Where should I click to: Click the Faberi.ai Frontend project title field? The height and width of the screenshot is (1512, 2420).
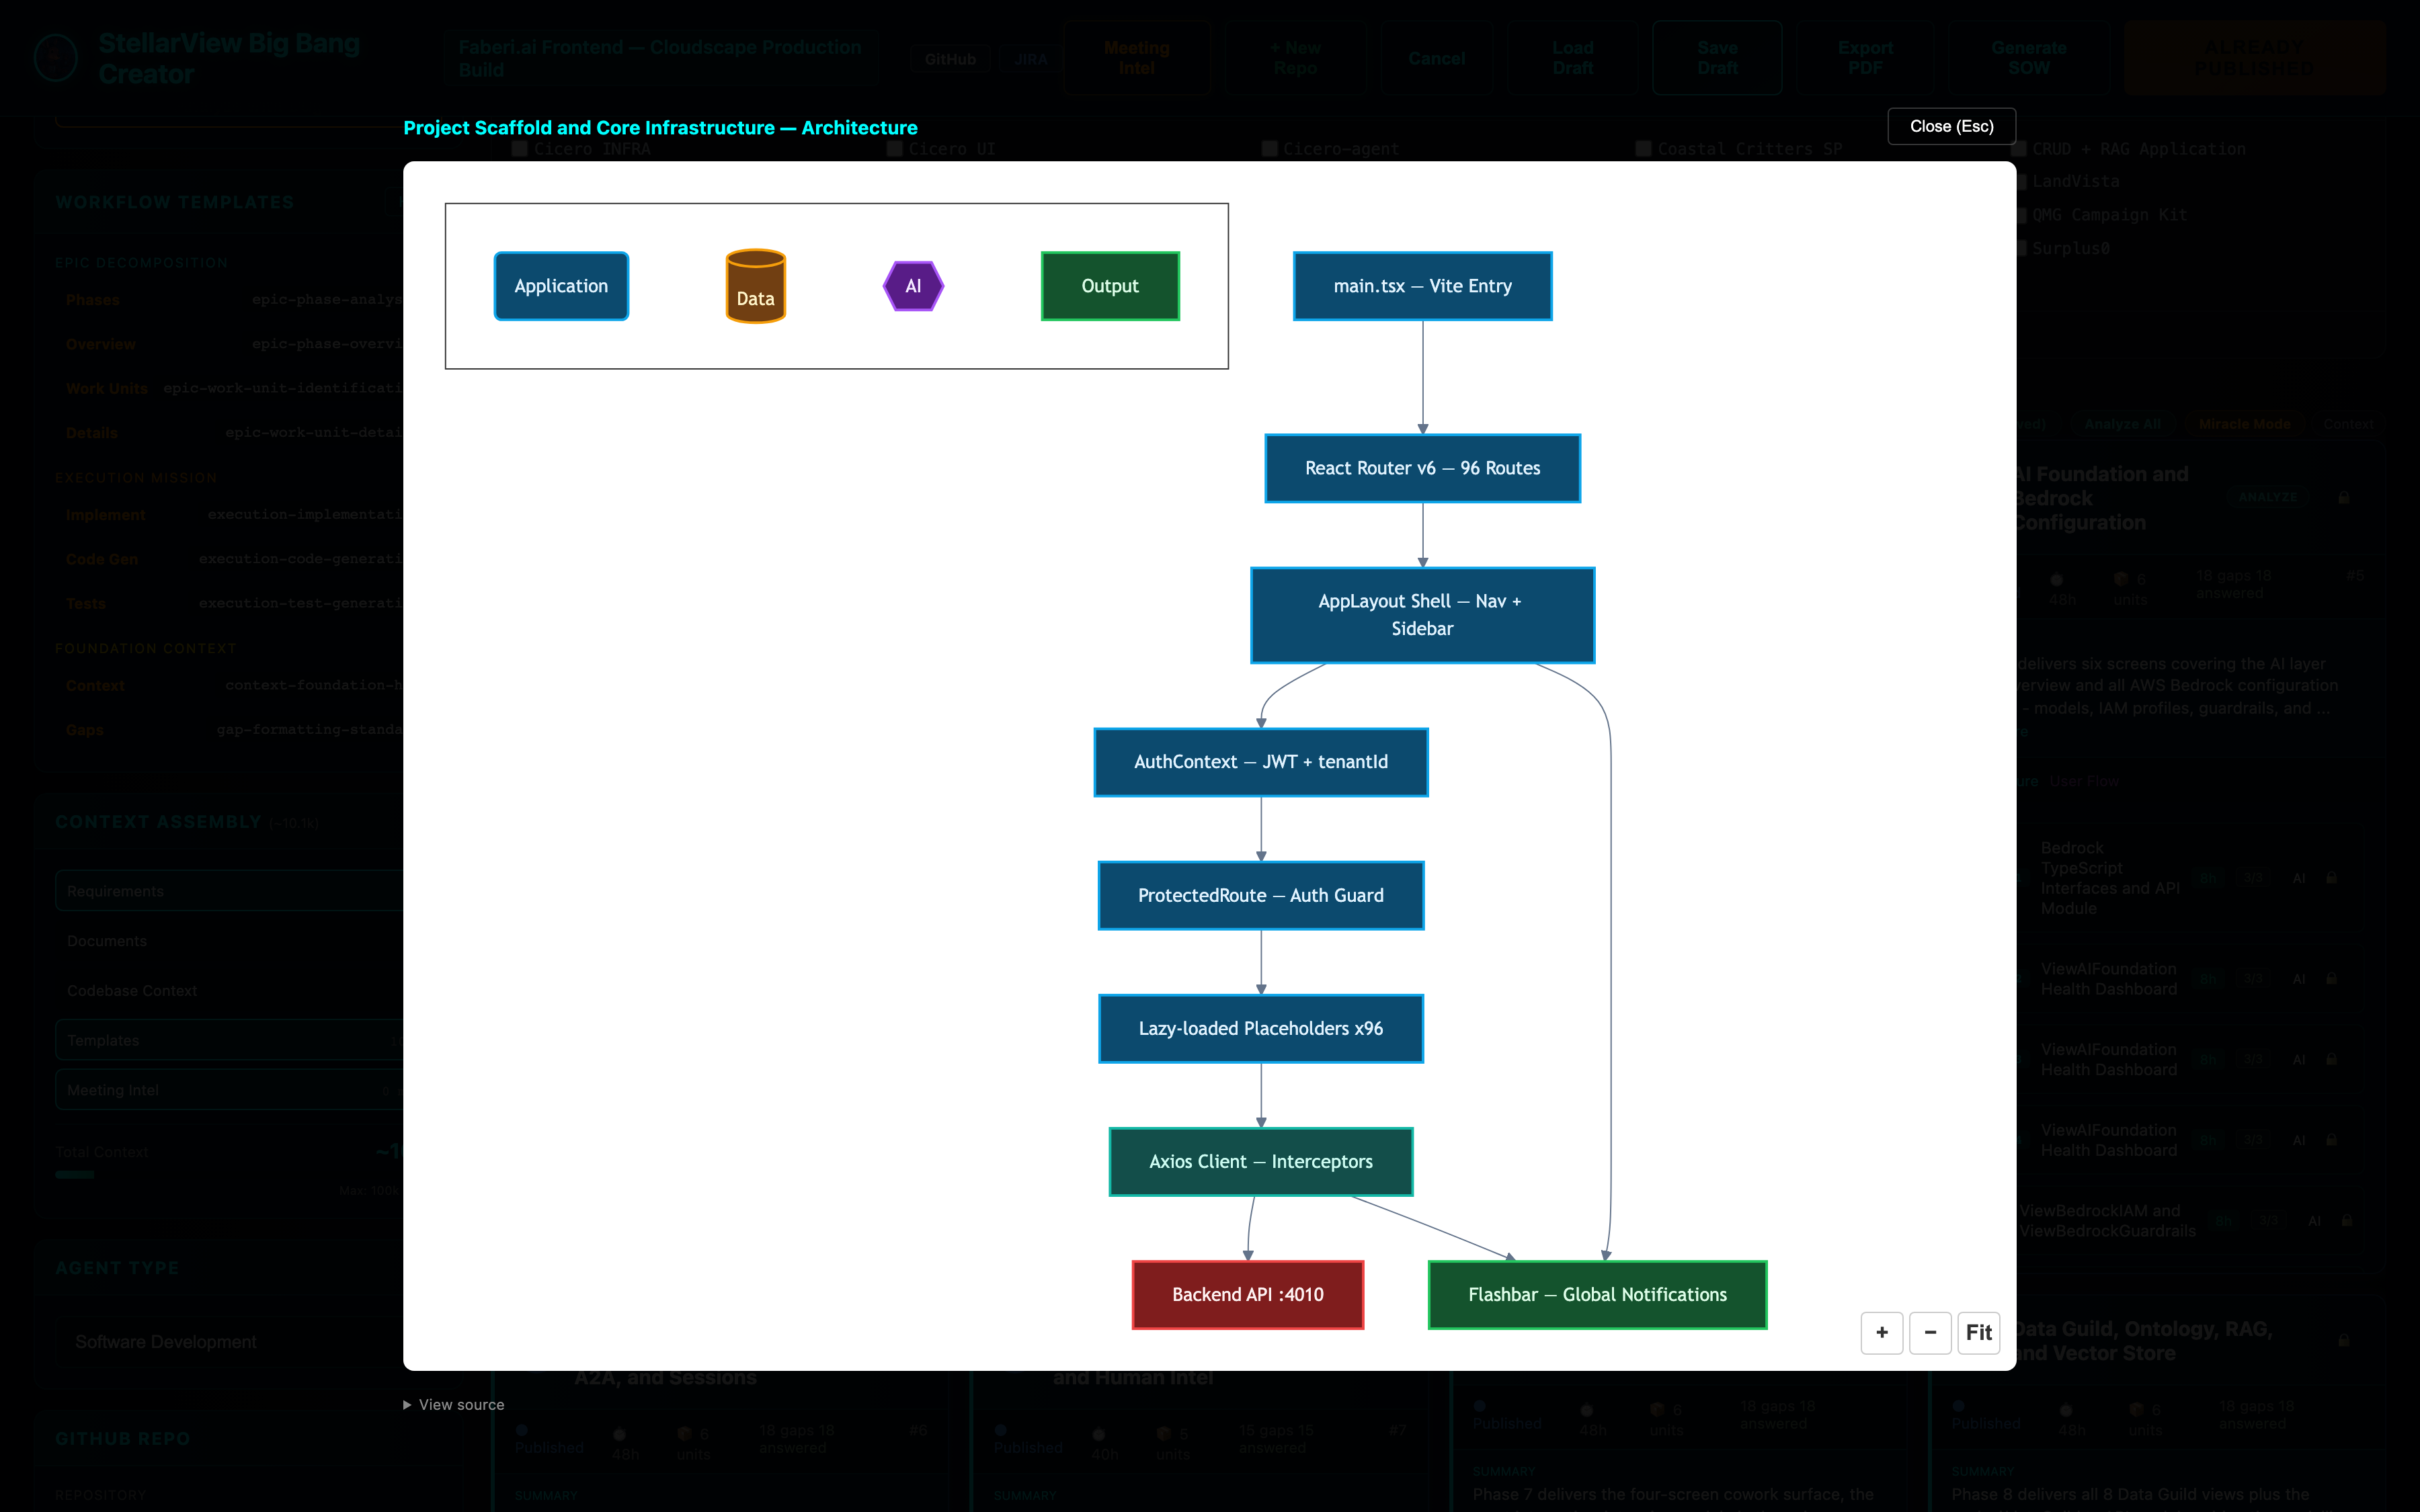tap(660, 58)
